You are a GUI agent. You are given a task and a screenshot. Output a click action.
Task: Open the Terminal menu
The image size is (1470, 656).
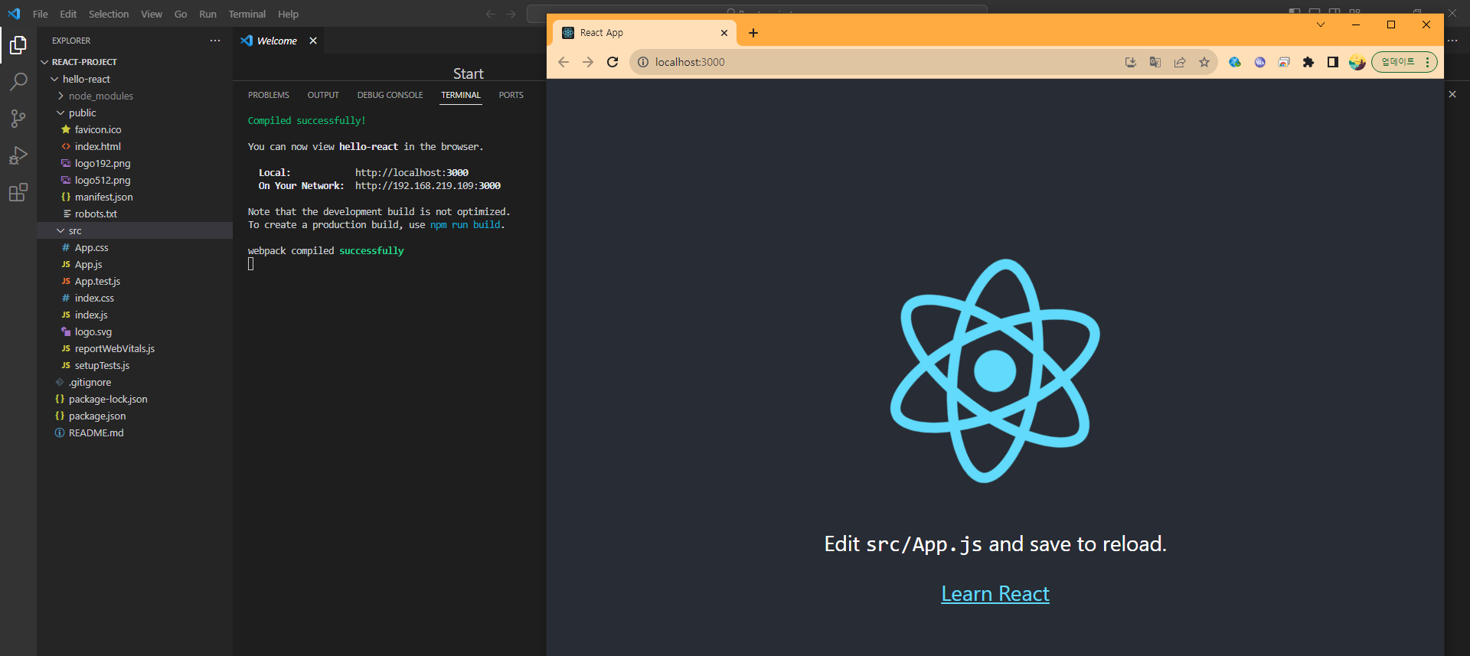pos(247,14)
